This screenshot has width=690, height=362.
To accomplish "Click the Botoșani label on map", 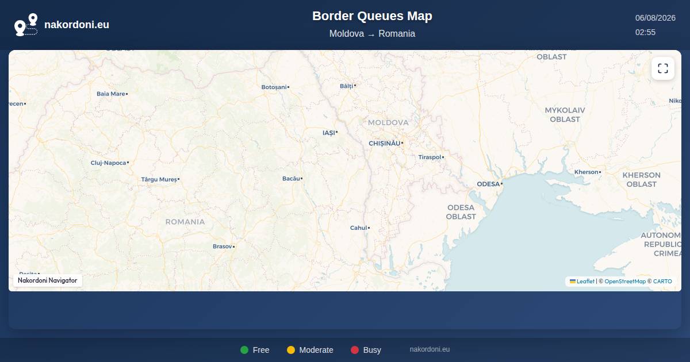I will coord(274,87).
